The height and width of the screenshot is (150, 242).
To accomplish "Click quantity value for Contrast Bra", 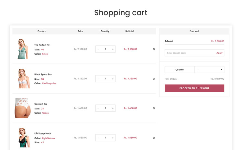I will pyautogui.click(x=105, y=108).
